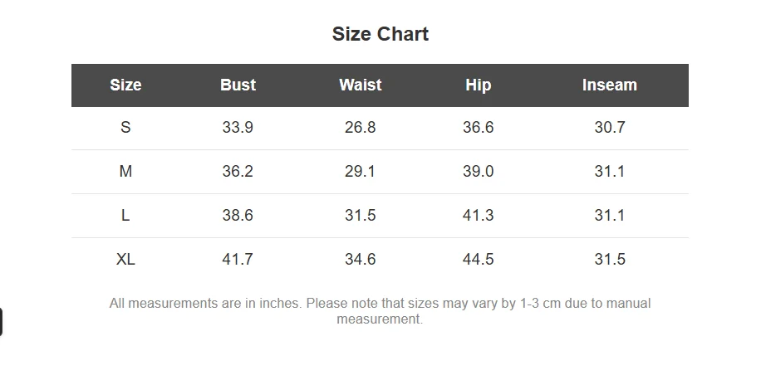Click the Hip column header
Screen dimensions: 761x380
tap(478, 85)
